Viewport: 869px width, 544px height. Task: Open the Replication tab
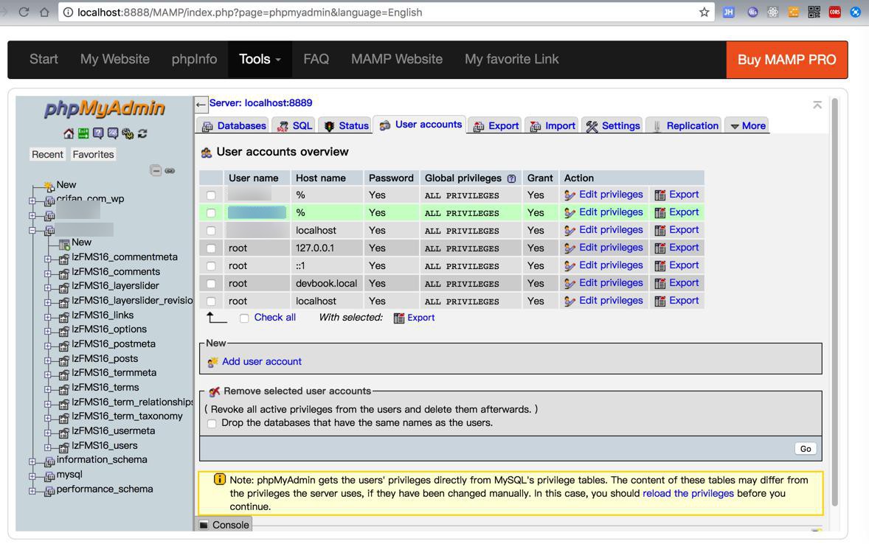685,126
